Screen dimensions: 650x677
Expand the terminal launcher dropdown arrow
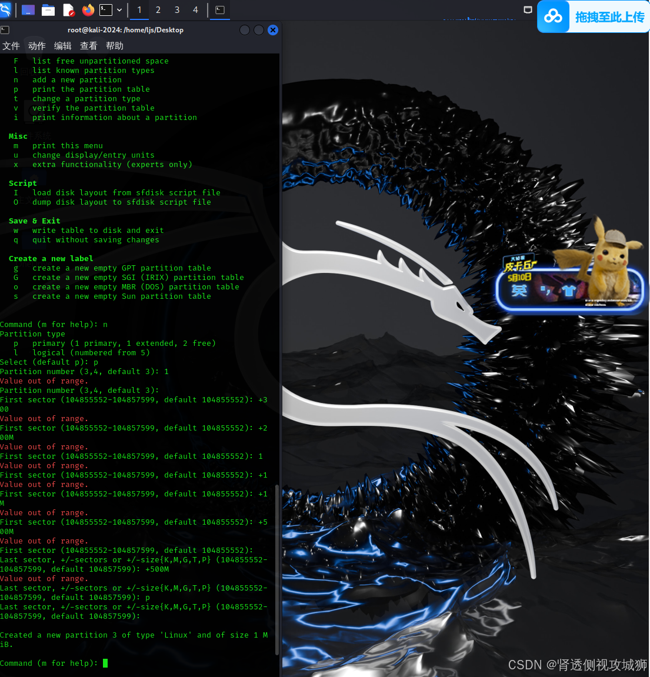pyautogui.click(x=119, y=10)
